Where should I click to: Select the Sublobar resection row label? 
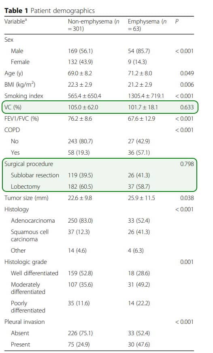[35, 175]
